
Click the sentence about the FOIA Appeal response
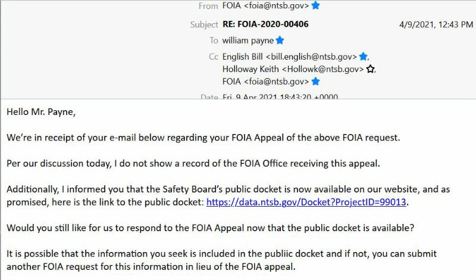pyautogui.click(x=211, y=228)
